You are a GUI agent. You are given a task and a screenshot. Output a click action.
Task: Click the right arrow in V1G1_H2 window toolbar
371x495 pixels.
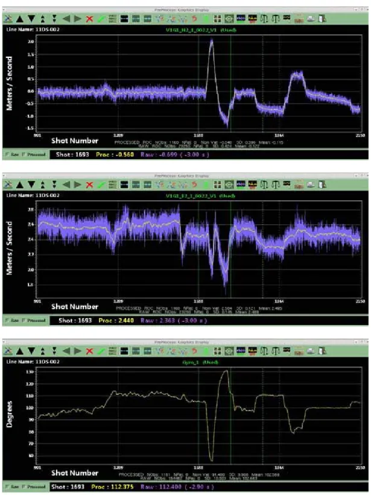78,19
